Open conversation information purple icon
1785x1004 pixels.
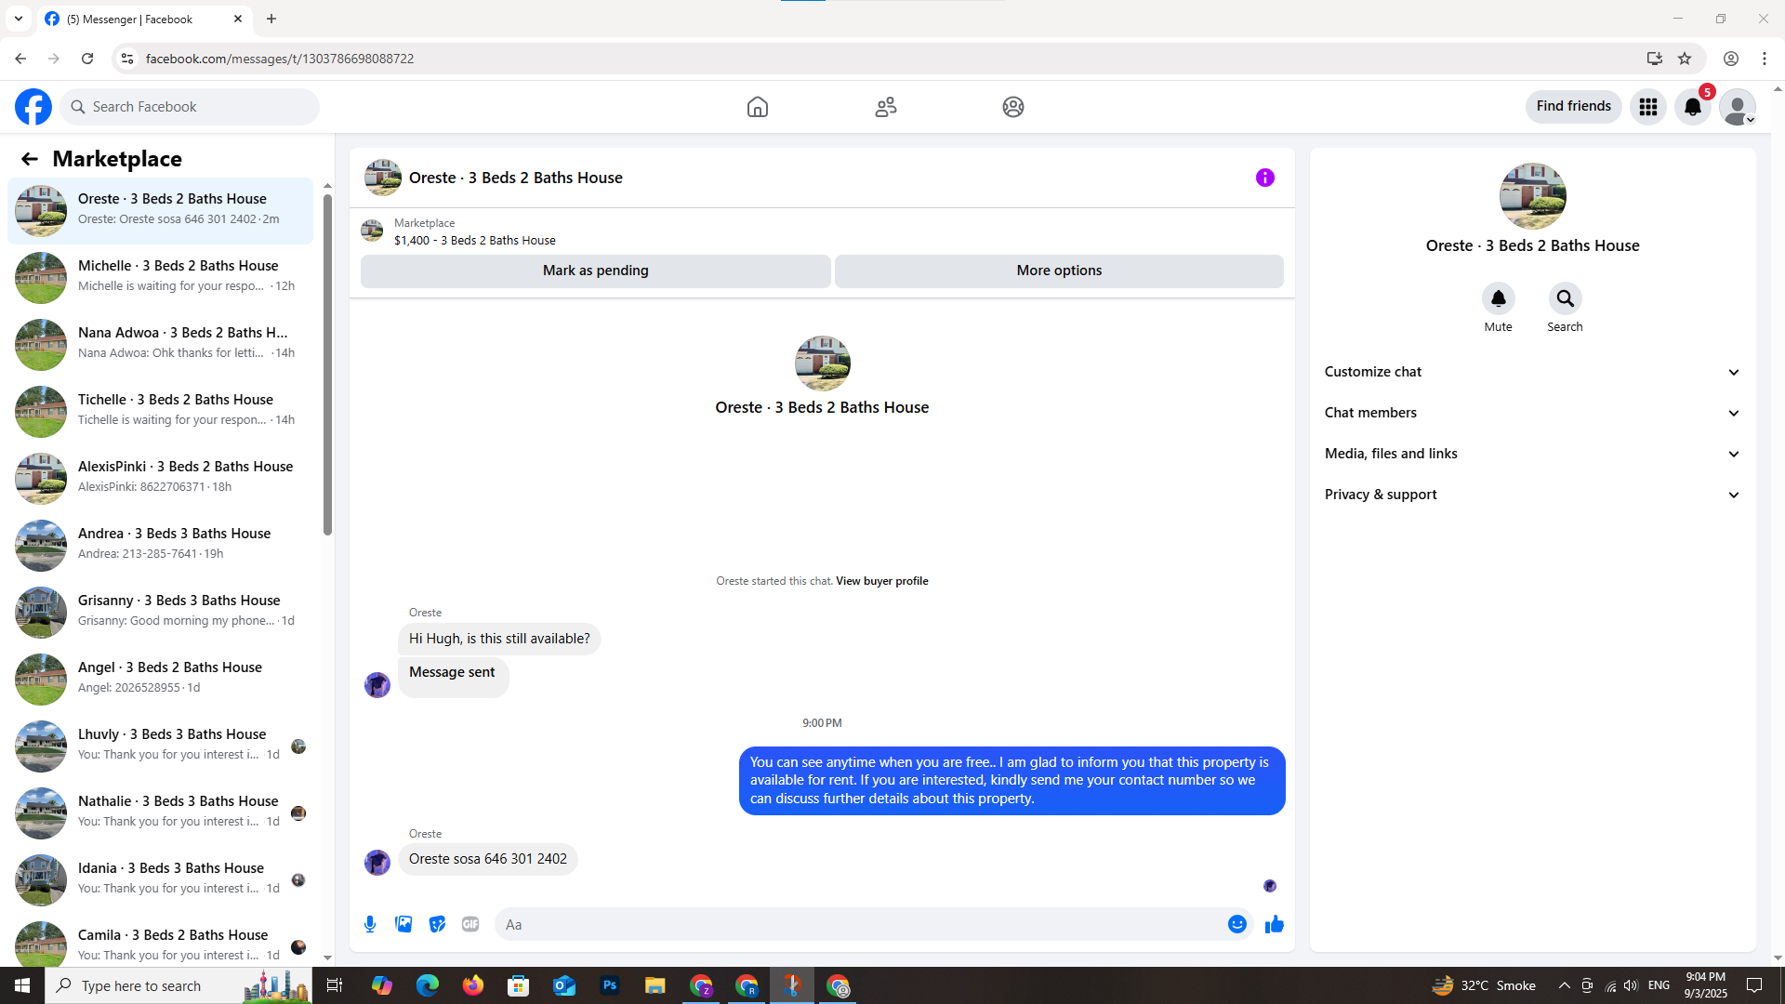tap(1265, 178)
